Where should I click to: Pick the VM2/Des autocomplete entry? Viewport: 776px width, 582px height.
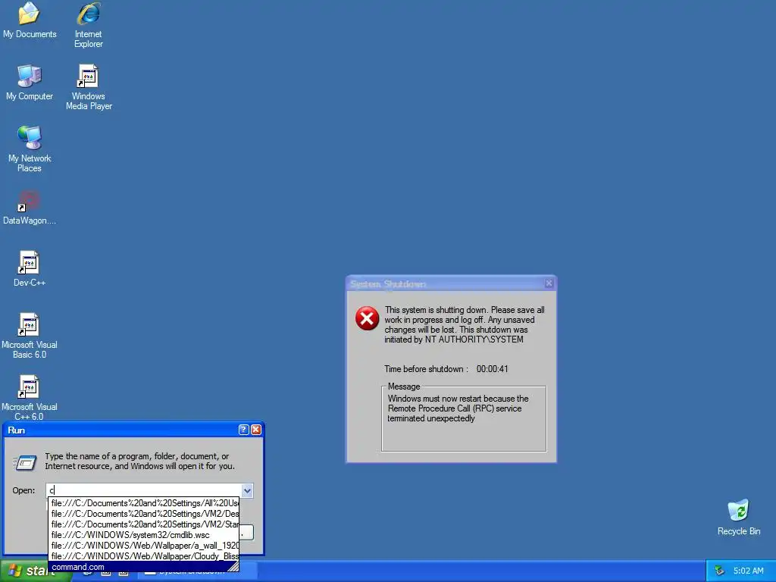pos(144,514)
